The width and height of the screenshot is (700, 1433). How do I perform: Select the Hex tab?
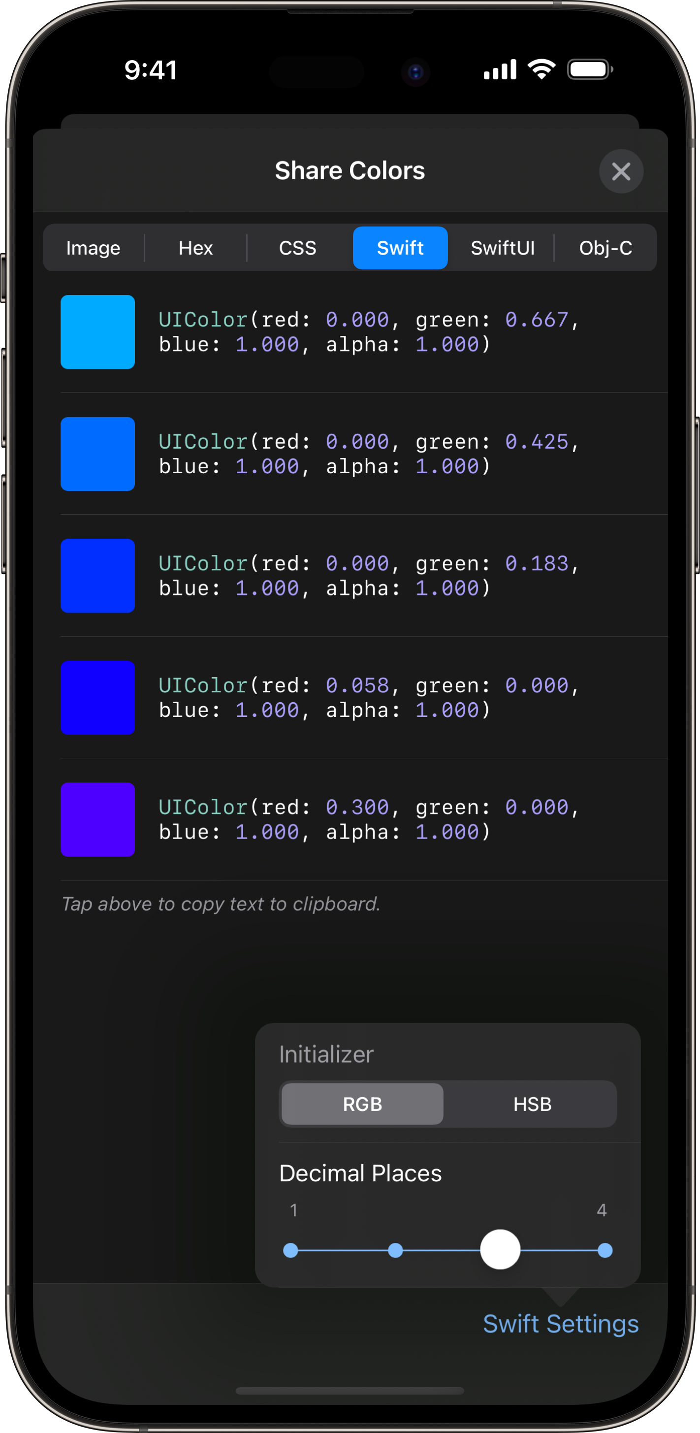(x=196, y=248)
